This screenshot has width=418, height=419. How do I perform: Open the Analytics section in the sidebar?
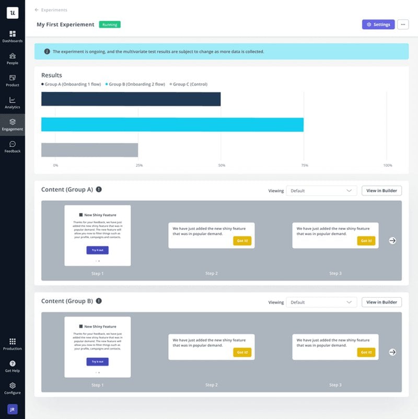point(12,103)
